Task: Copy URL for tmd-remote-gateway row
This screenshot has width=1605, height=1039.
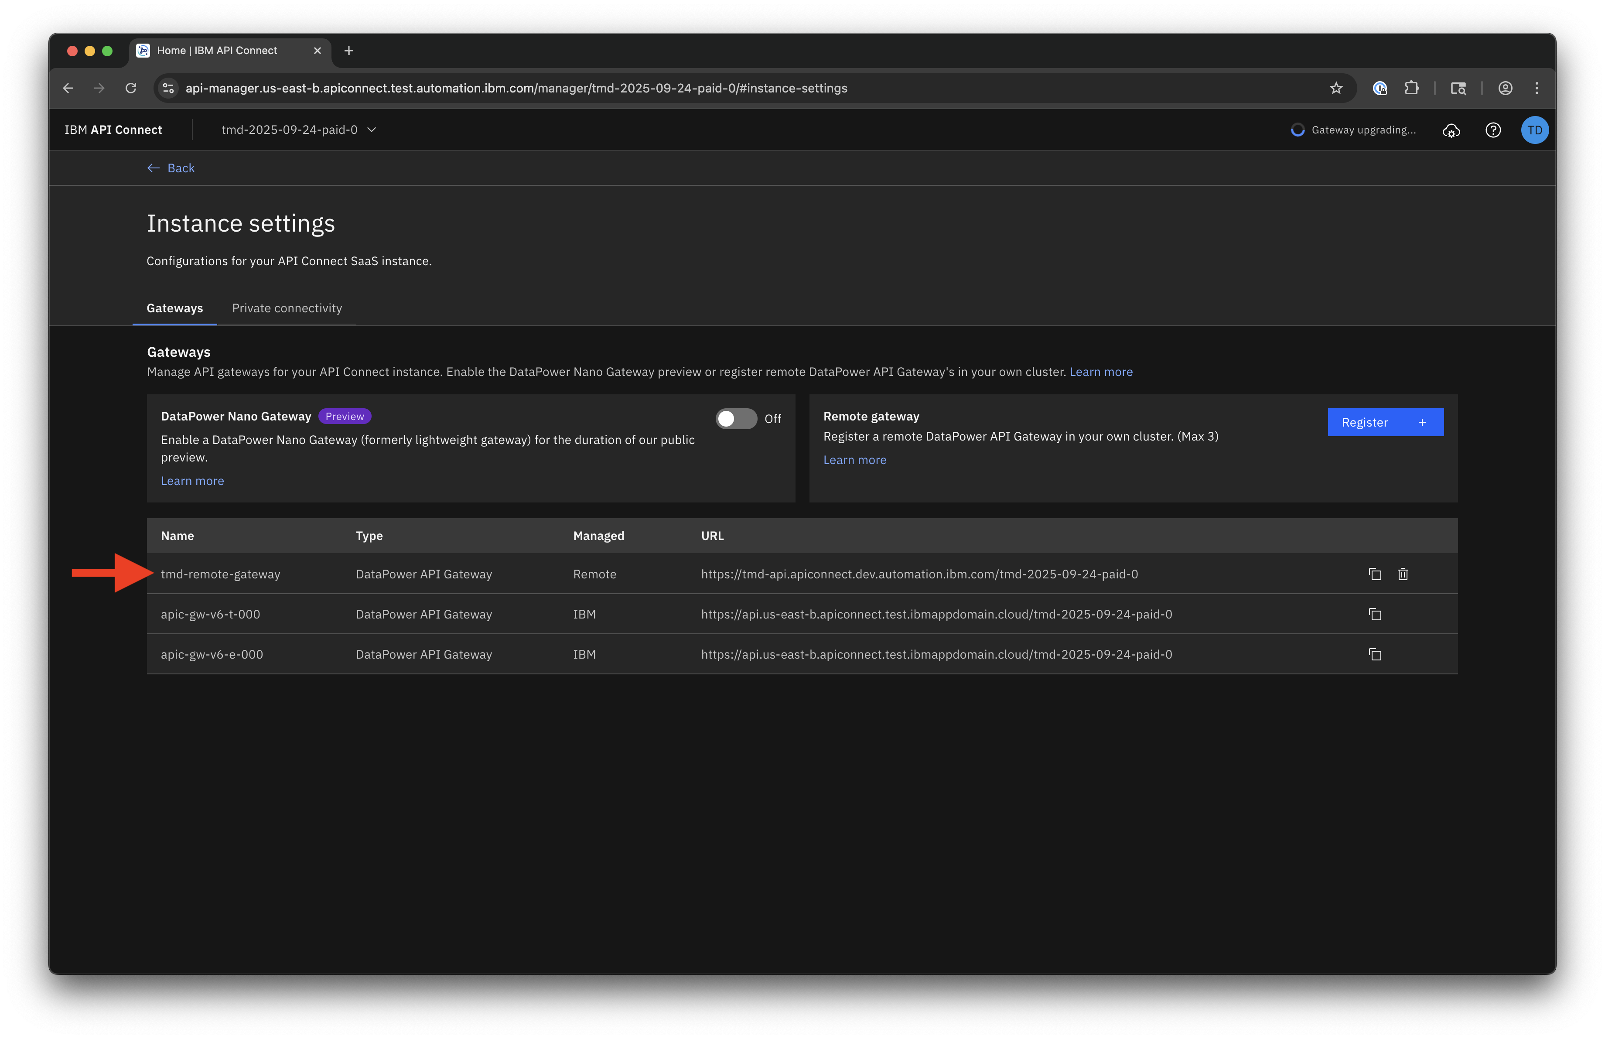Action: 1375,574
